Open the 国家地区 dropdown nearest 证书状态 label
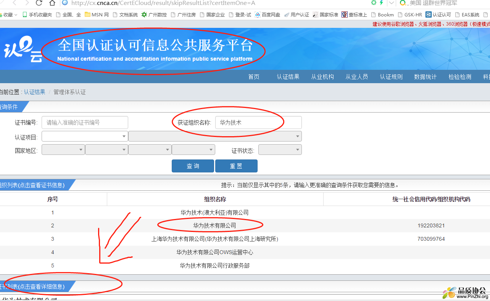The width and height of the screenshot is (490, 301). 193,150
